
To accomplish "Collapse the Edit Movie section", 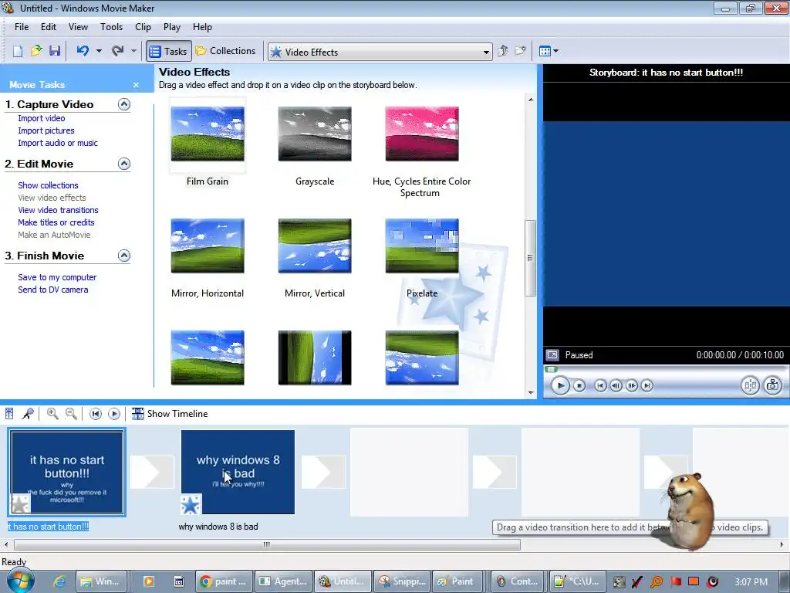I will pyautogui.click(x=124, y=164).
